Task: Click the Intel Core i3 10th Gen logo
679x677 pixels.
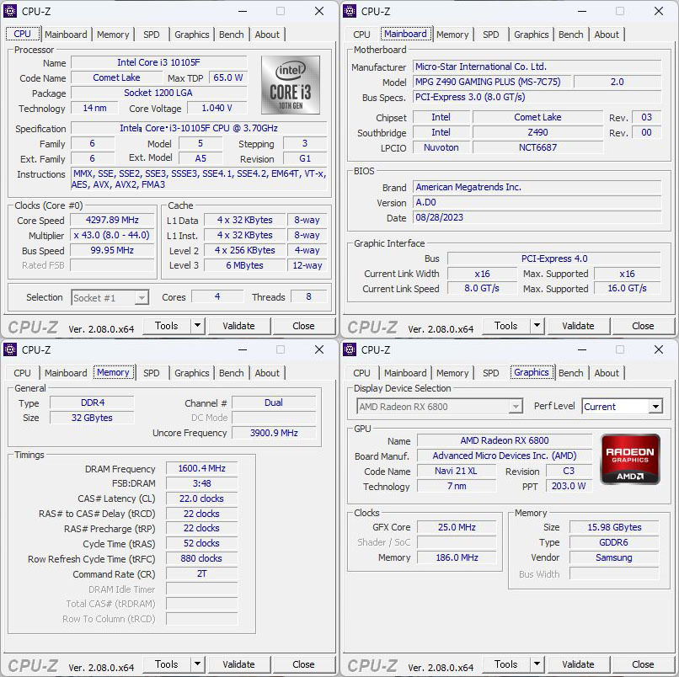Action: [x=291, y=85]
